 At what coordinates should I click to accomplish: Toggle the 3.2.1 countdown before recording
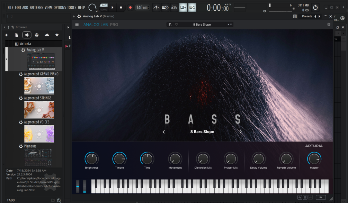point(174,8)
